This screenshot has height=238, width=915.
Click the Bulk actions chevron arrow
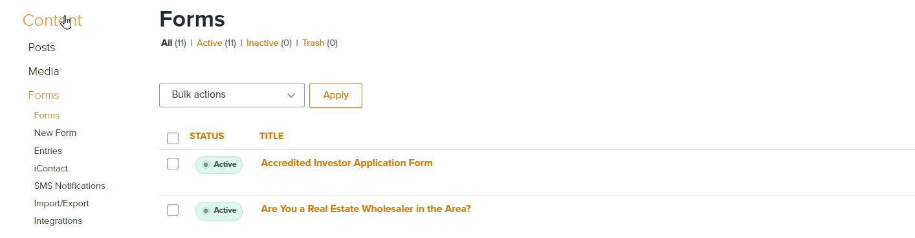pyautogui.click(x=291, y=95)
